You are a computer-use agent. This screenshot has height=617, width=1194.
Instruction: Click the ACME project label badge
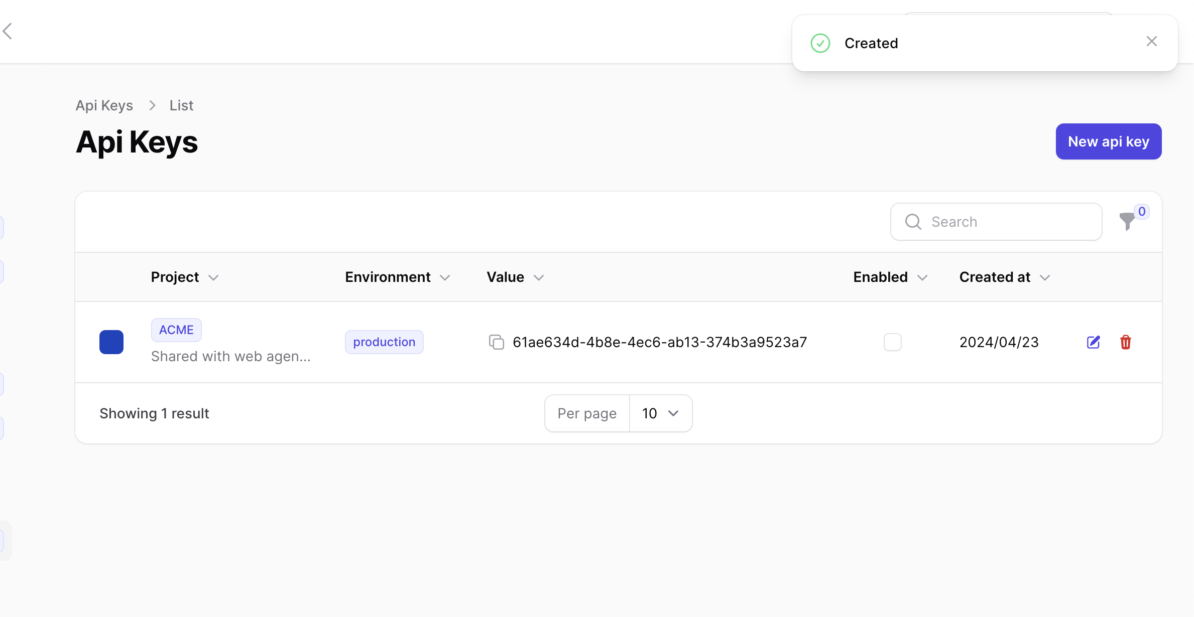pos(176,329)
